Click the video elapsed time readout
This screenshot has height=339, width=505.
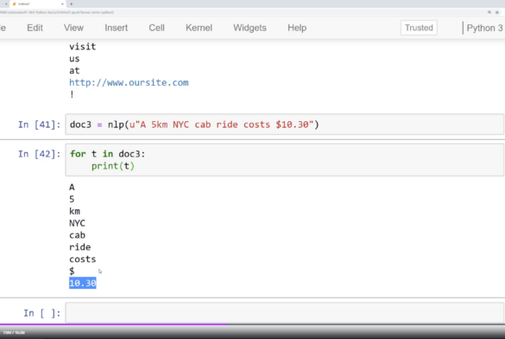click(14, 332)
